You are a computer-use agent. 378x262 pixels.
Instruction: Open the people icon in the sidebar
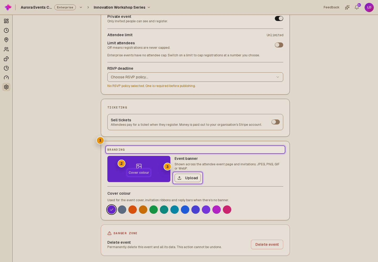[6, 49]
